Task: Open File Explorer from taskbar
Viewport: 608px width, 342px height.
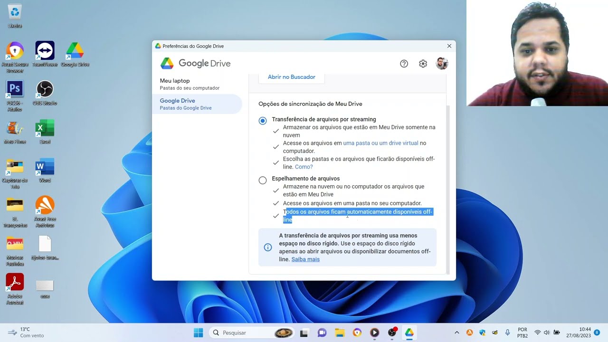Action: pyautogui.click(x=339, y=332)
